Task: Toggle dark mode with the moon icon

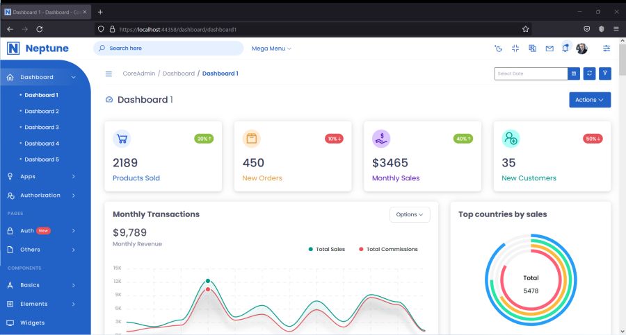Action: click(498, 49)
